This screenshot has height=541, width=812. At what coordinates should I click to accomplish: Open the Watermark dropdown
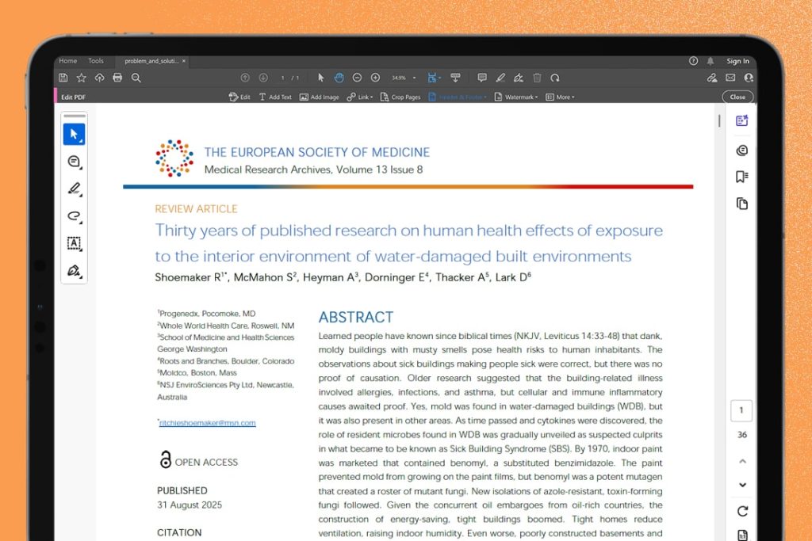click(x=516, y=97)
